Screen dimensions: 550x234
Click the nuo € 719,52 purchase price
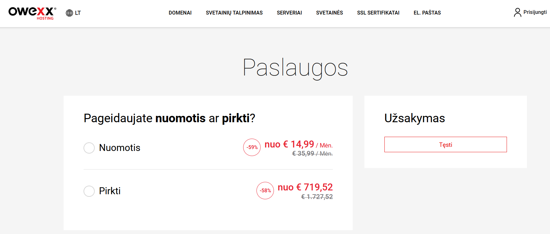305,187
